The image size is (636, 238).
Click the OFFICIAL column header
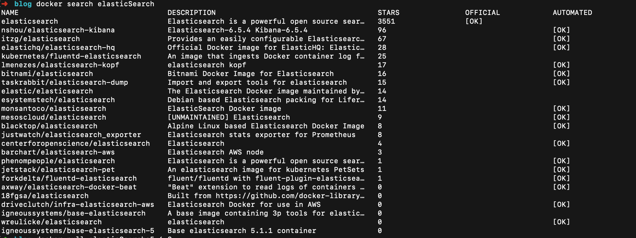click(x=482, y=13)
